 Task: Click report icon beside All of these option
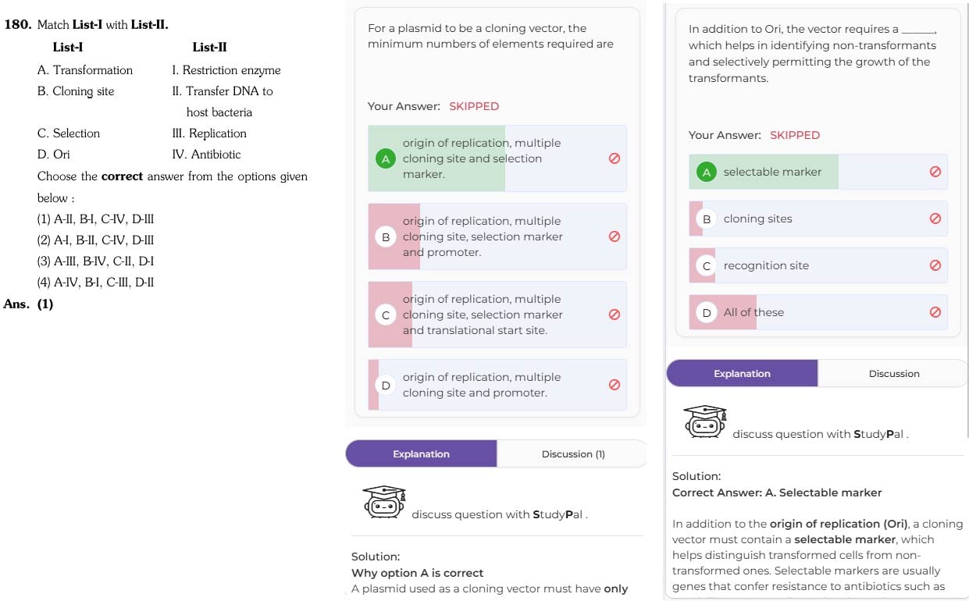coord(935,312)
